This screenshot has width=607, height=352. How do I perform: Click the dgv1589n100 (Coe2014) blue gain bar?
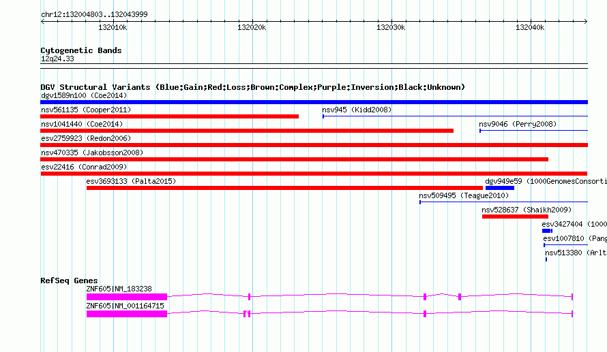pyautogui.click(x=314, y=102)
